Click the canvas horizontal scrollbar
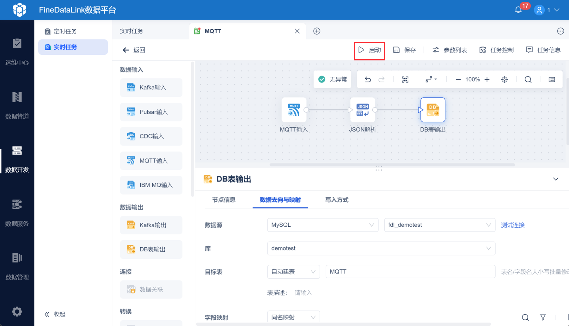 pos(392,165)
